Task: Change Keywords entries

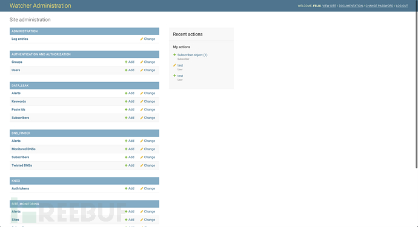Action: point(148,101)
